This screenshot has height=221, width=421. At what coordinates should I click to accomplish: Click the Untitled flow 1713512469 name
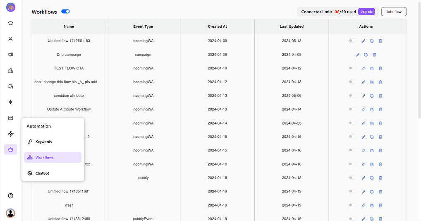(69, 219)
